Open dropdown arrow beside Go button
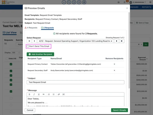Viewport: 153px width, 115px height. click(141, 44)
